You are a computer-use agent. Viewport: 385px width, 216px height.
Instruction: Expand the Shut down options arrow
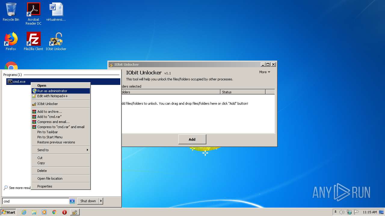[x=101, y=201]
